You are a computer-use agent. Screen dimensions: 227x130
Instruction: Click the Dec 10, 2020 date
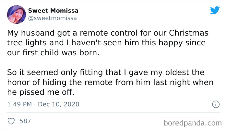click(x=59, y=104)
